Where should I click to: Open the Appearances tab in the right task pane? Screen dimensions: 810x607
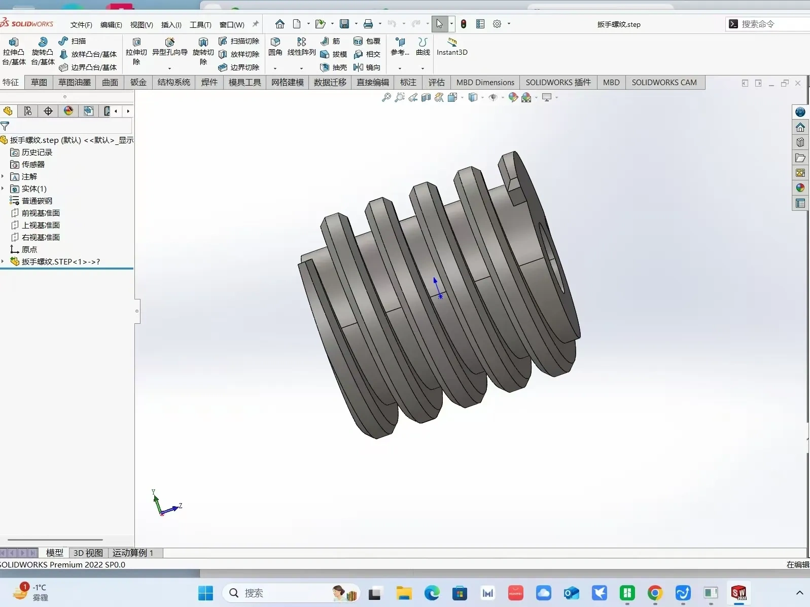[x=800, y=188]
